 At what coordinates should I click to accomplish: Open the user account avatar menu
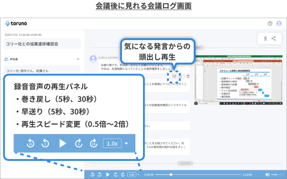click(279, 23)
